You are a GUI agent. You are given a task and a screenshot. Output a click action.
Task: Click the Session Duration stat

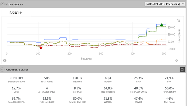(17, 80)
